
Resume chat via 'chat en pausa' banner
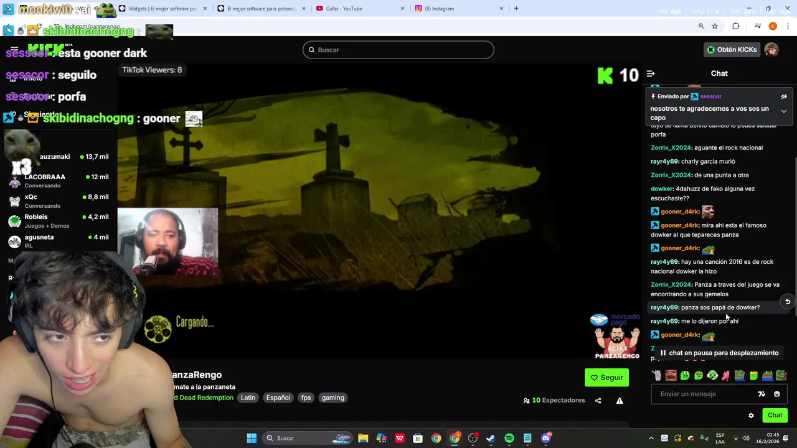click(x=719, y=353)
